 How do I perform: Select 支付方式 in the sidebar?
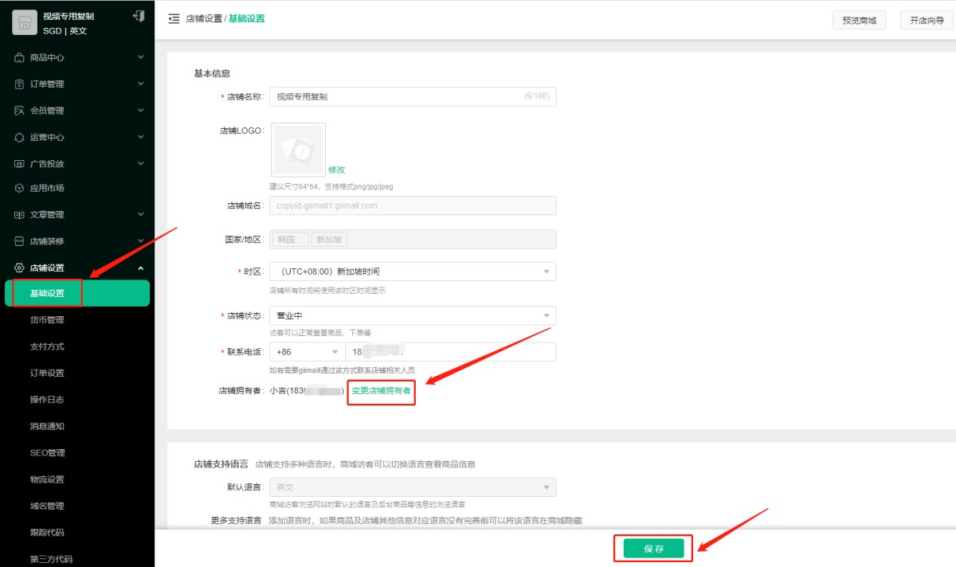point(47,346)
